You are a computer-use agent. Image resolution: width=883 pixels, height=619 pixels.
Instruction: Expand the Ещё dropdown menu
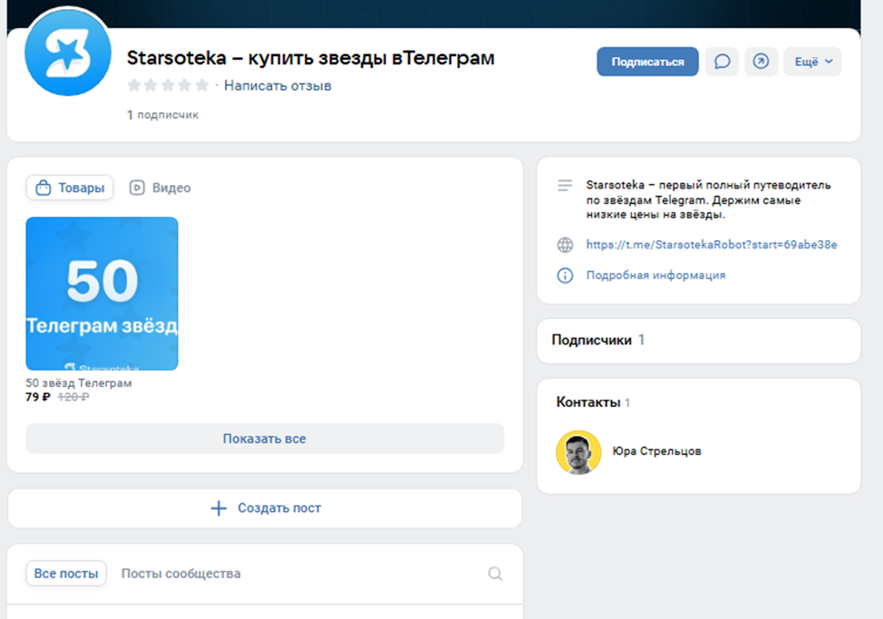812,62
